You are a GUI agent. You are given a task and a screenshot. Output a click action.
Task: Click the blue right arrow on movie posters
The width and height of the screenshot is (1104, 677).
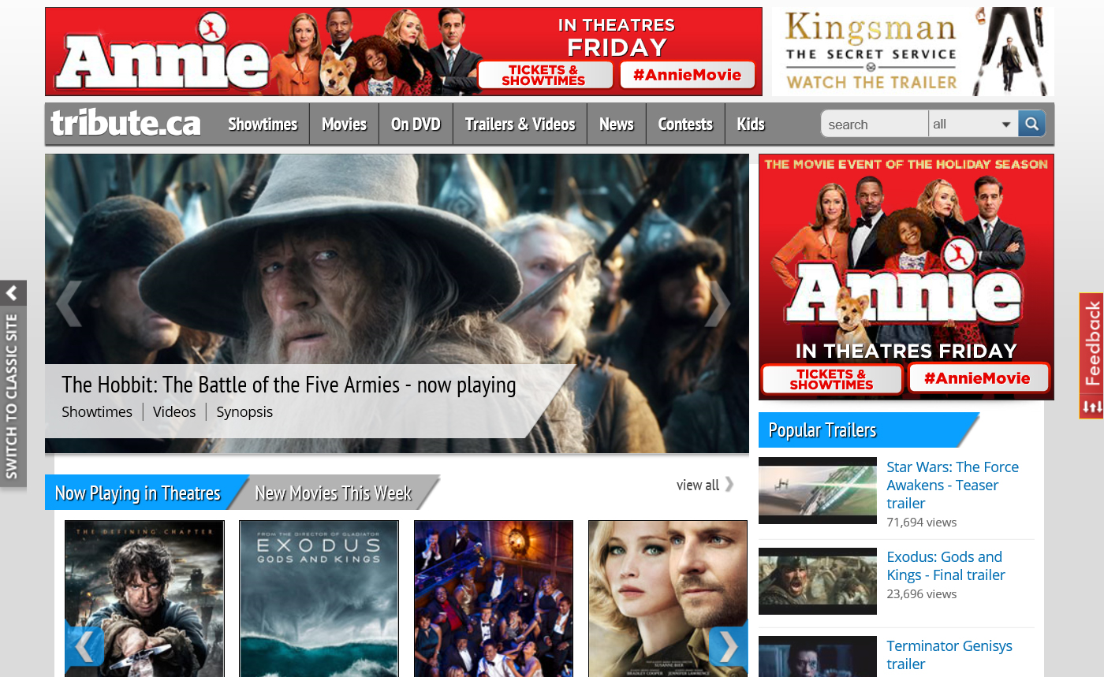pos(729,648)
